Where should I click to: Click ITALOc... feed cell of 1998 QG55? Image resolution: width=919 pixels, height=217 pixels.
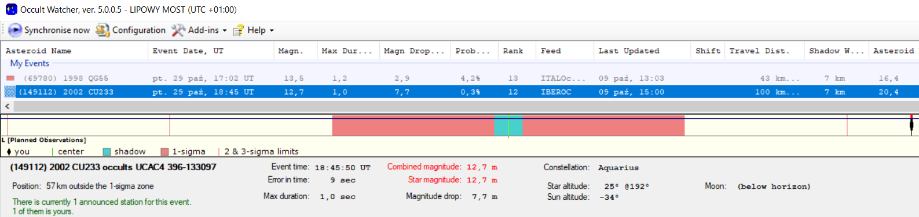pos(563,78)
